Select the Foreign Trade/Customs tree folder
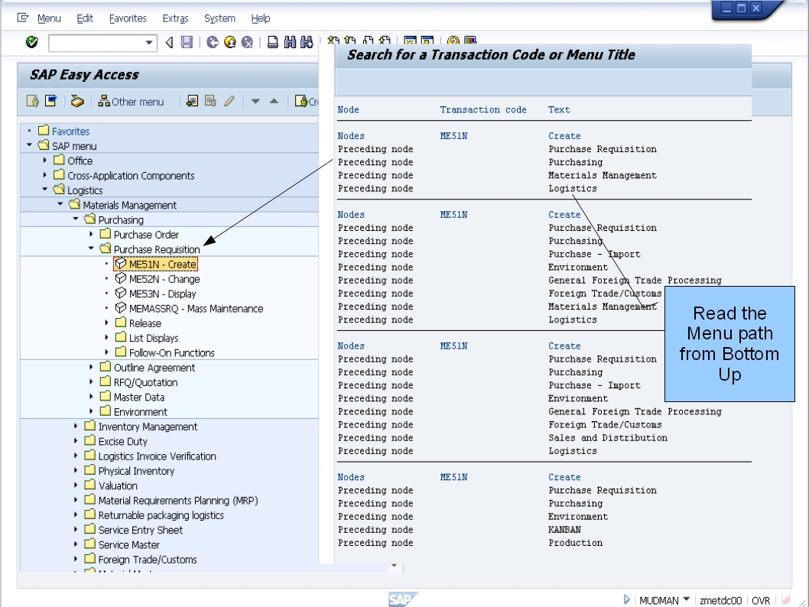Viewport: 809px width, 607px height. (x=148, y=560)
